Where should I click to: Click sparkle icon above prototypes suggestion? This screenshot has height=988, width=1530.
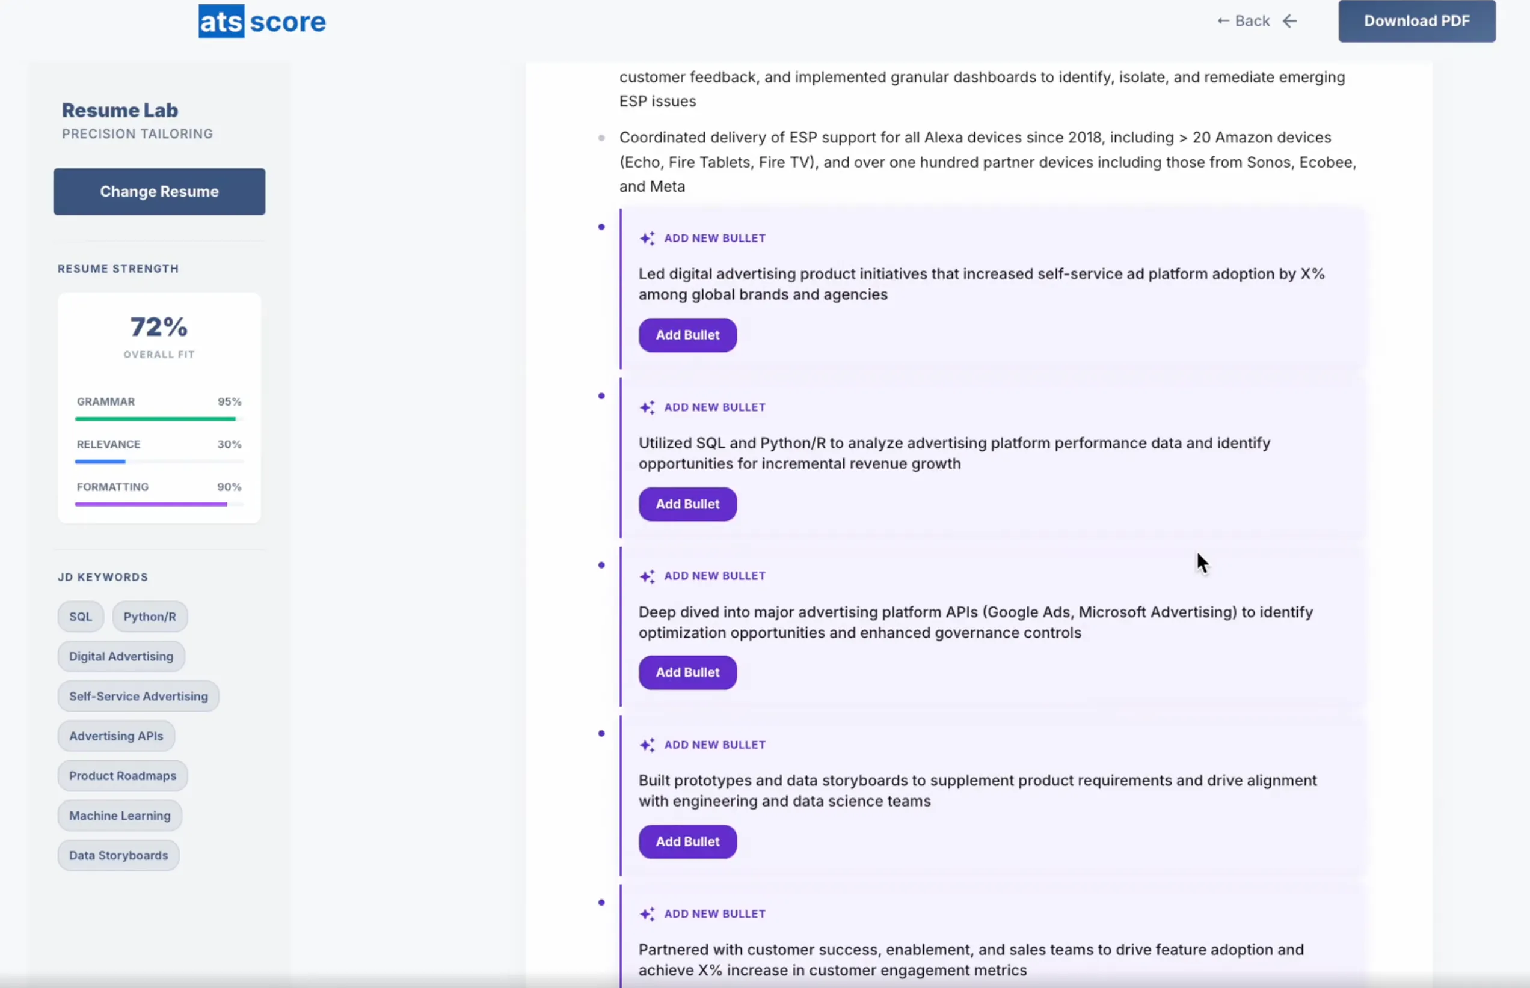(x=647, y=745)
